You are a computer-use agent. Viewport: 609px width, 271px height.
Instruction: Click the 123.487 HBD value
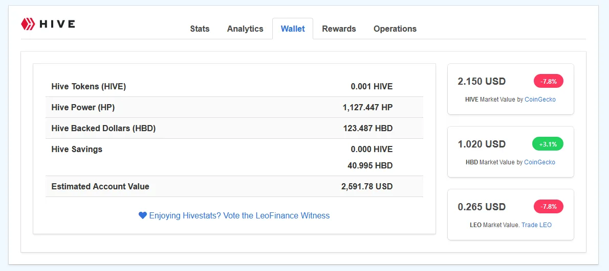[x=368, y=128]
